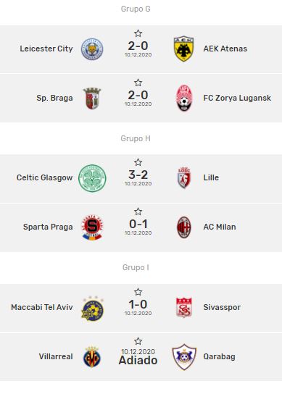This screenshot has width=282, height=394.
Task: Click the Sivasspor club crest
Action: pyautogui.click(x=184, y=308)
